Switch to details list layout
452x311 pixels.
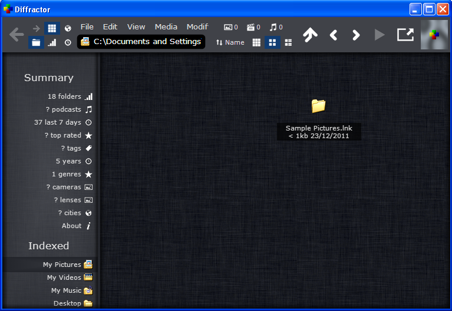288,42
